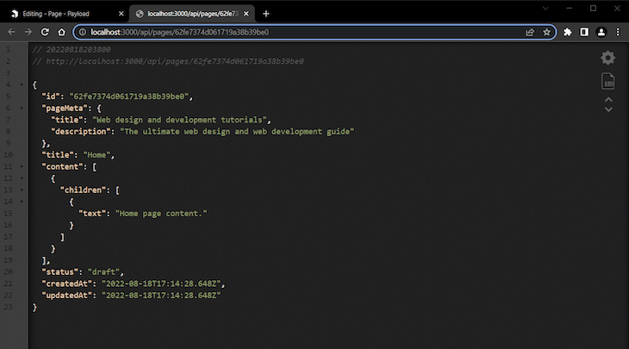View site information for localhost
629x349 pixels.
[82, 32]
